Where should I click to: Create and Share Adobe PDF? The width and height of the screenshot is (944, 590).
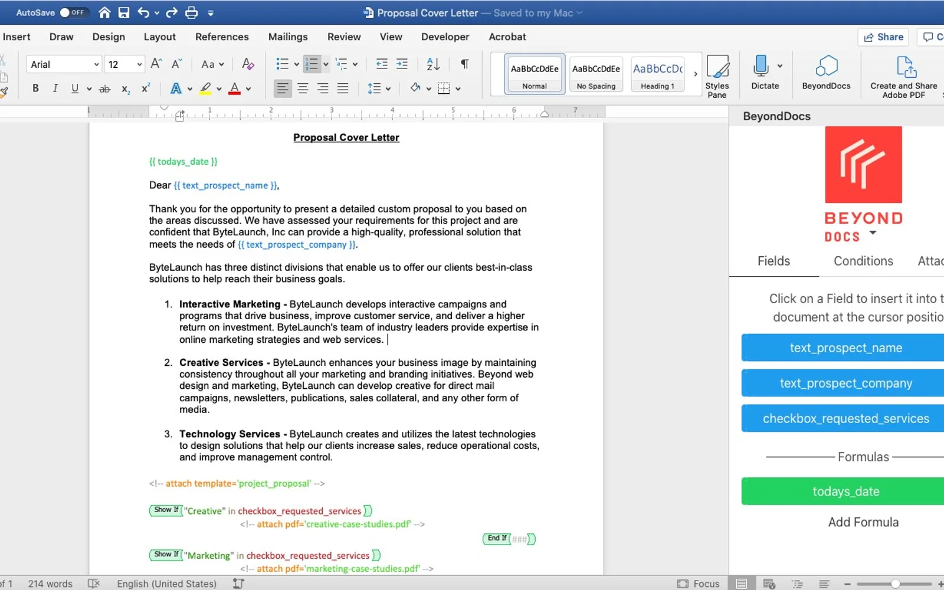tap(904, 77)
